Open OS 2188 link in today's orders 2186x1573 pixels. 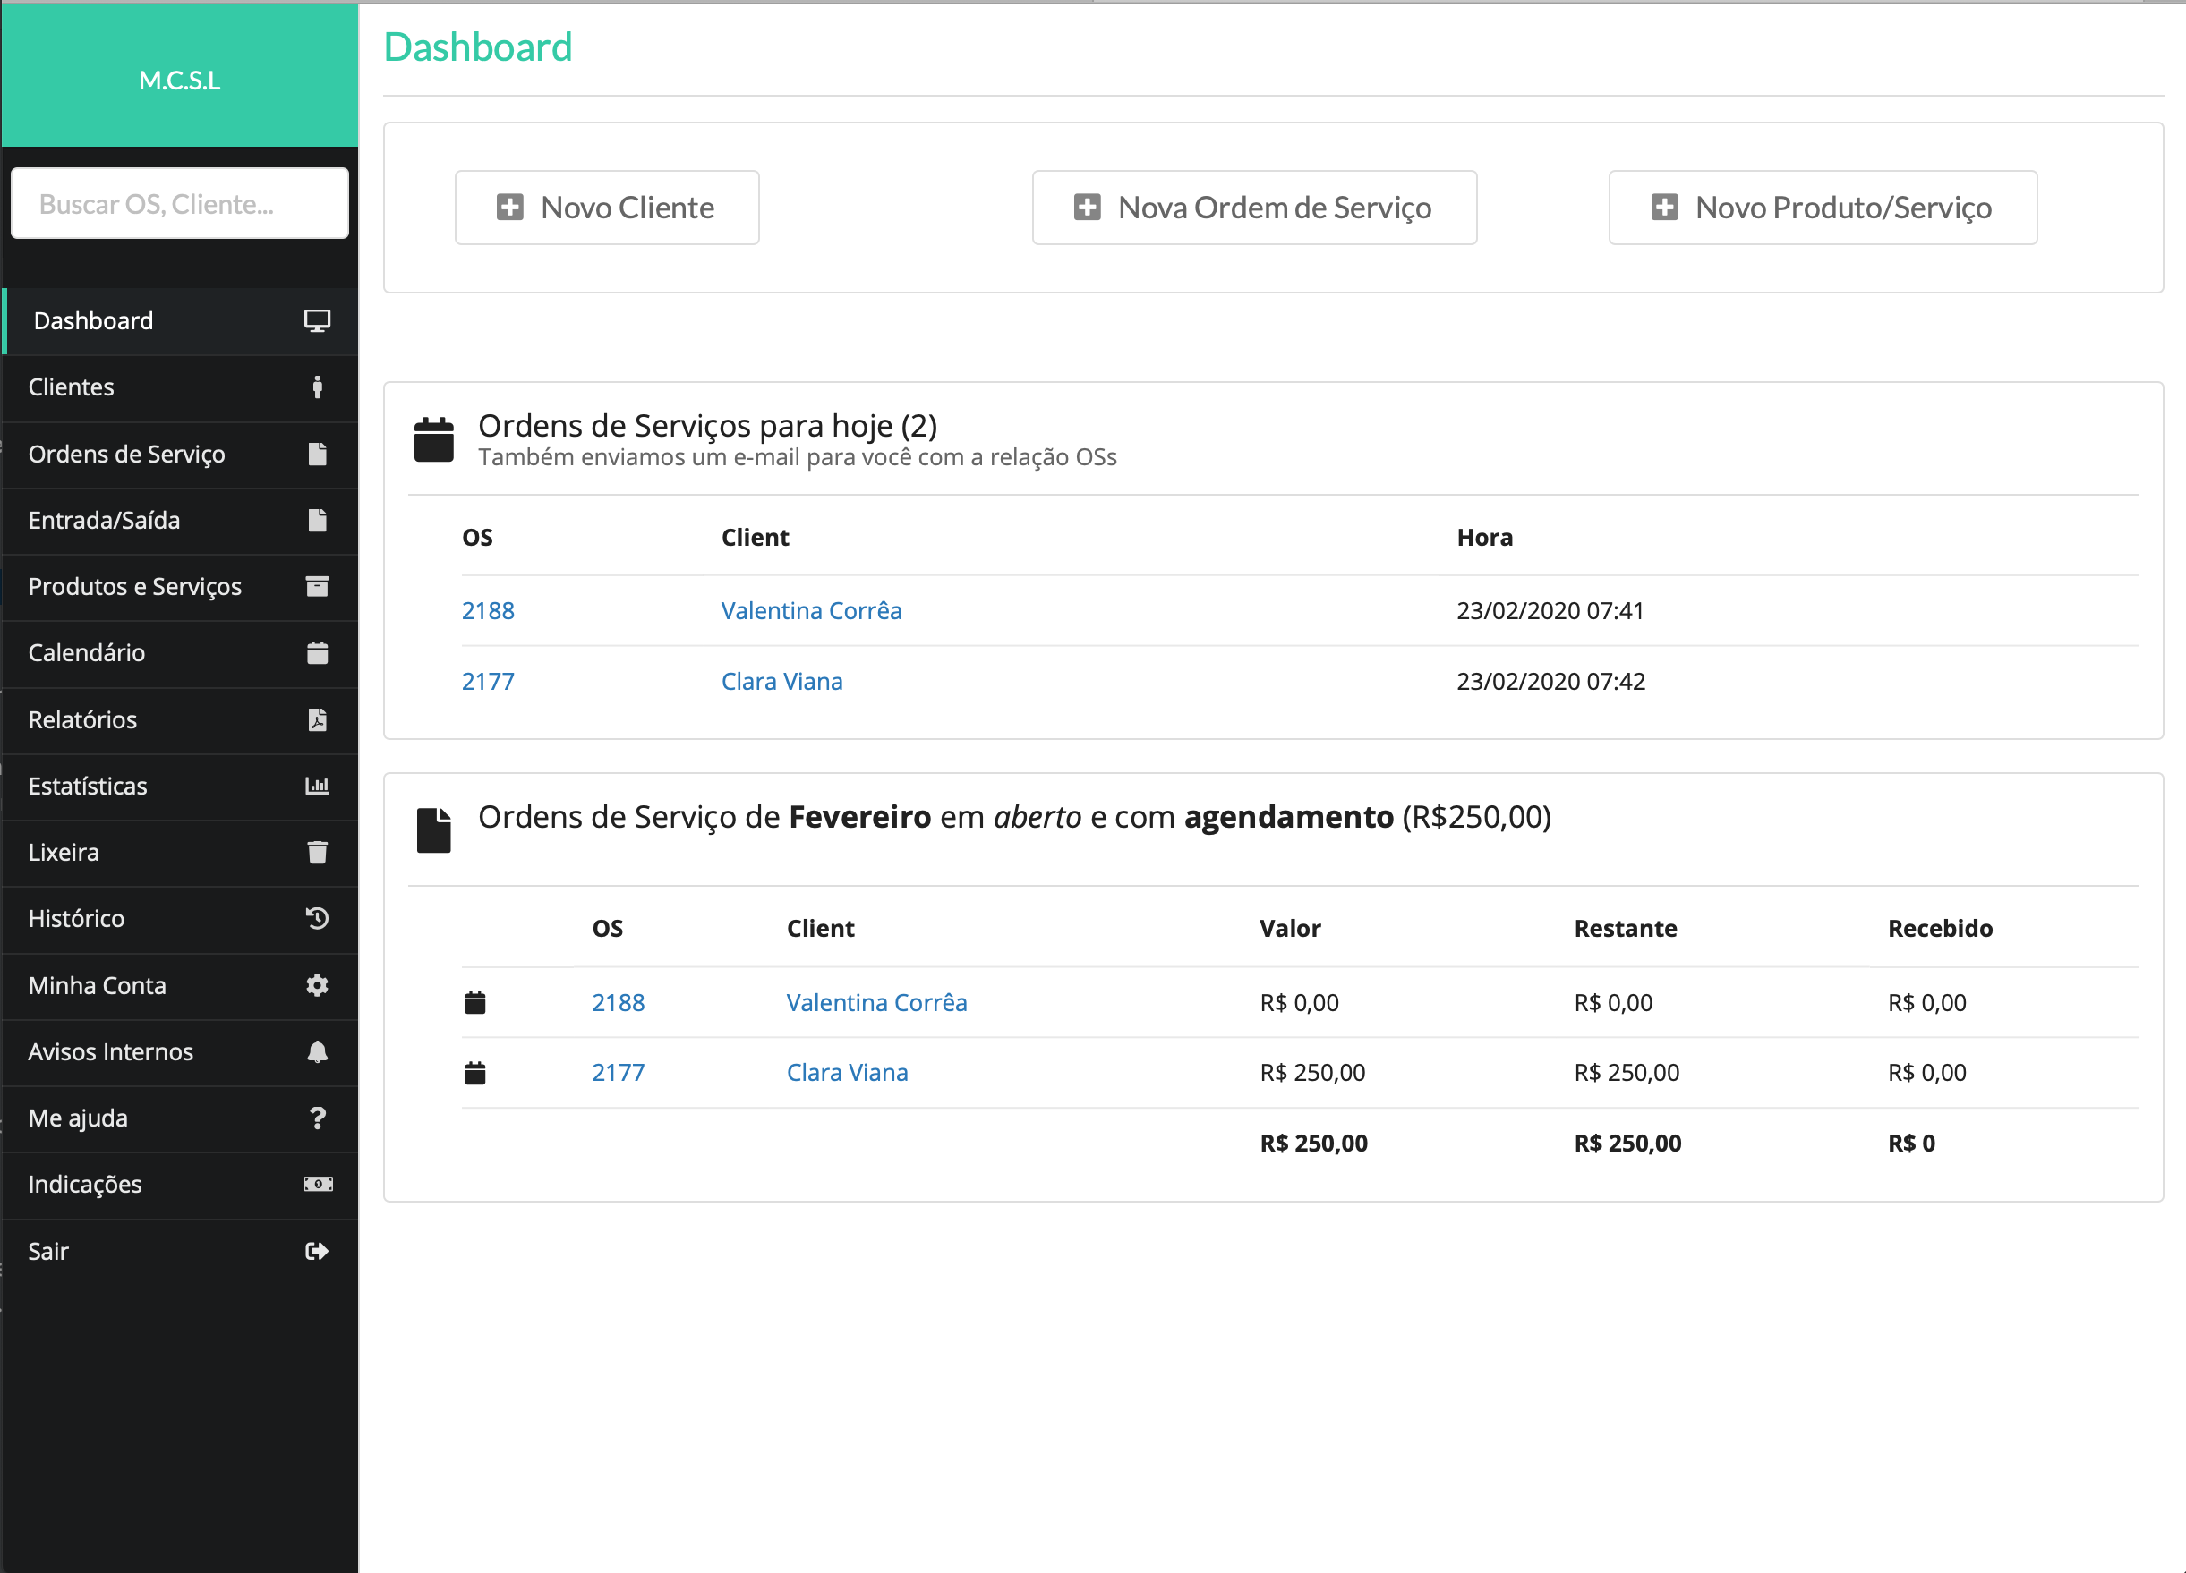(x=488, y=611)
